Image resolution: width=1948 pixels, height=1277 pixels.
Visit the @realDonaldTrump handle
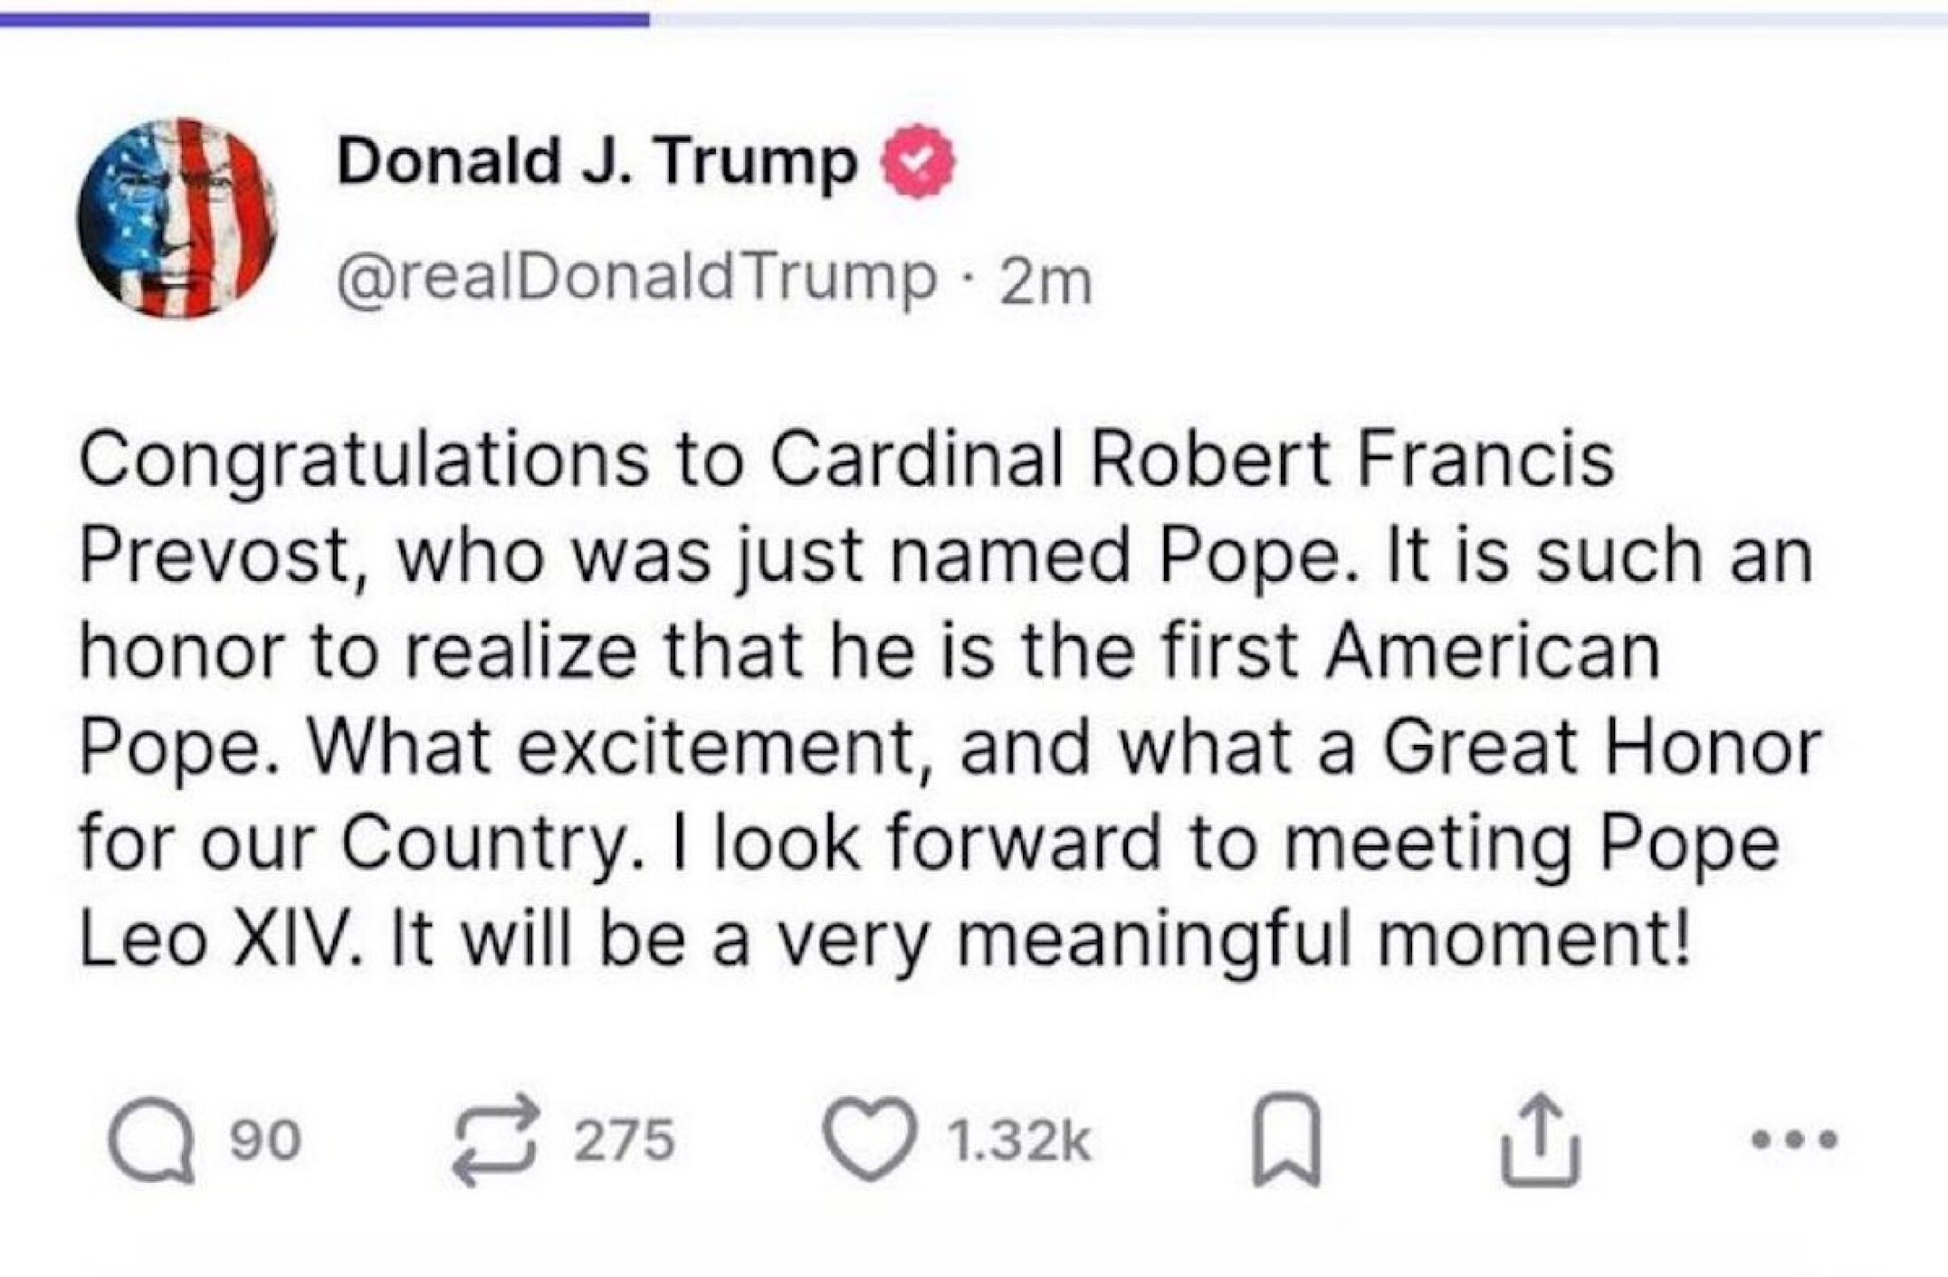[x=636, y=279]
